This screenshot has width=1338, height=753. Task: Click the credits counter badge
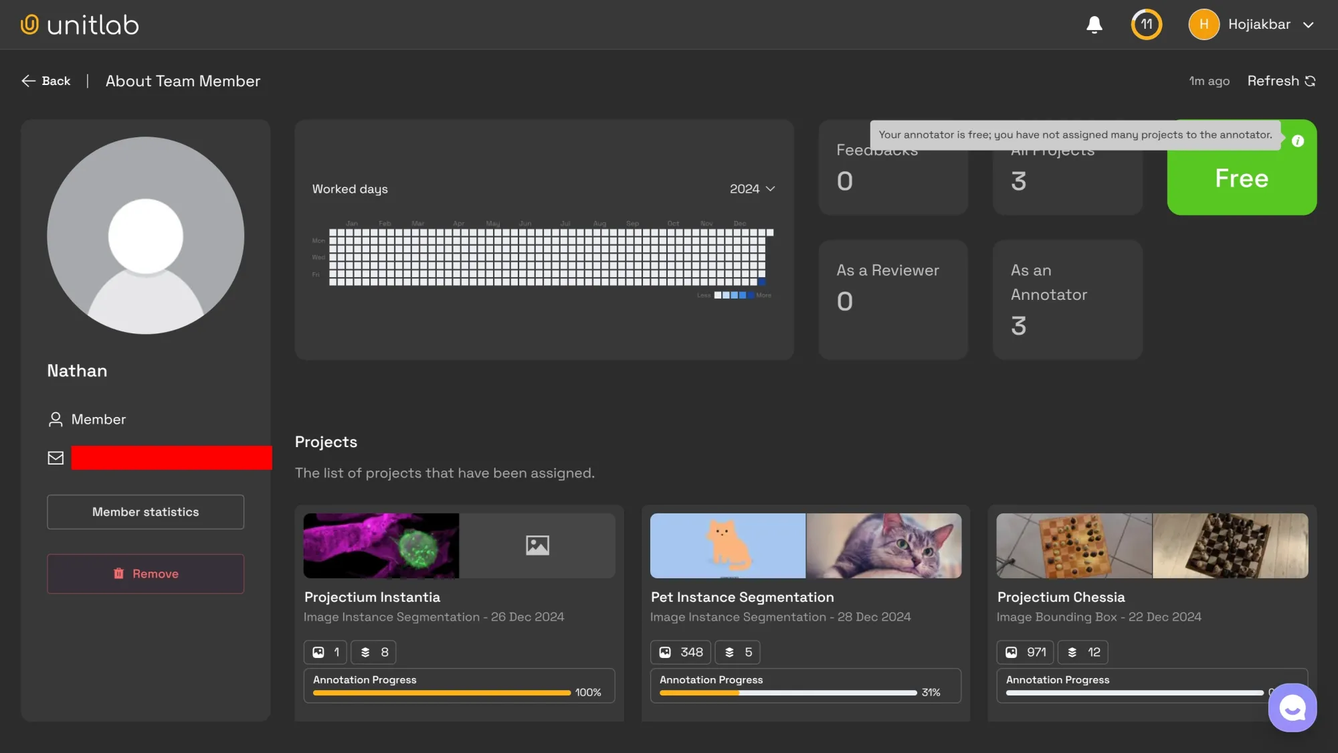coord(1146,24)
